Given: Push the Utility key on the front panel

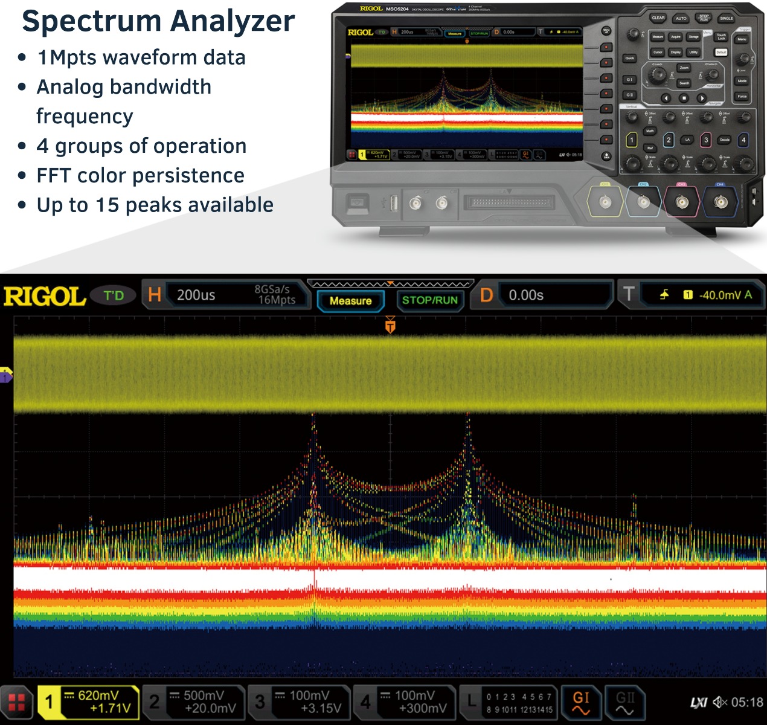Looking at the screenshot, I should (x=693, y=52).
